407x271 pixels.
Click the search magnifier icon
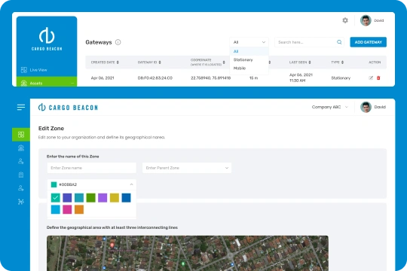point(339,42)
